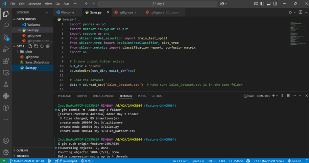Collapse all folders in DAY 3 explorer
Screen dimensions: 309x163
click(x=48, y=46)
